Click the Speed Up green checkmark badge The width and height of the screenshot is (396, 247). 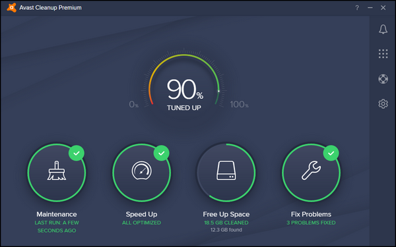pos(162,153)
